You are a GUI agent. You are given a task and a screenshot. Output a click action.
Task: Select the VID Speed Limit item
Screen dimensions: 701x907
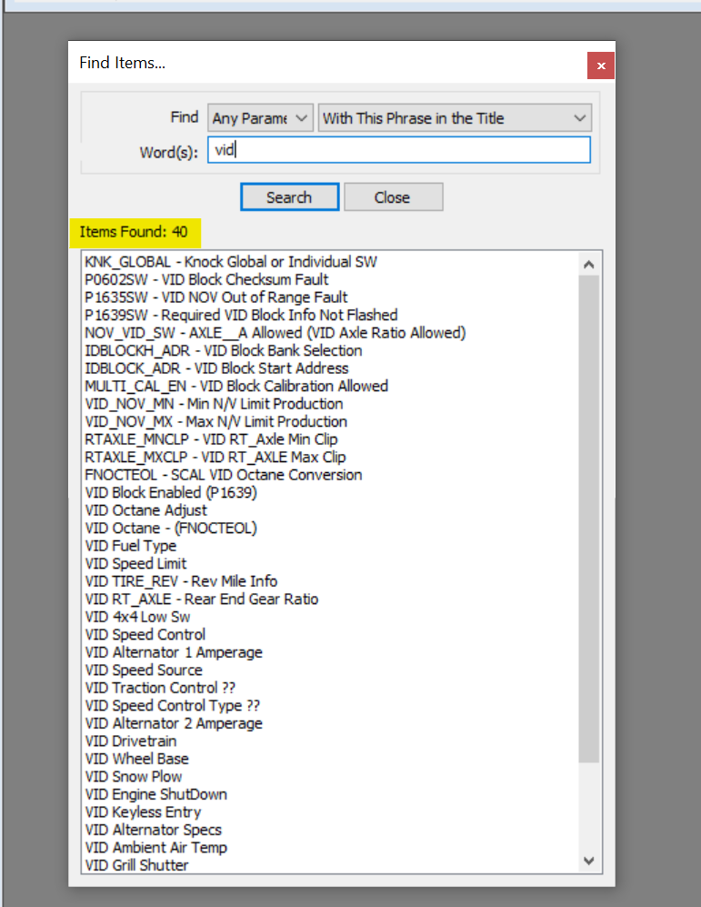click(x=135, y=563)
